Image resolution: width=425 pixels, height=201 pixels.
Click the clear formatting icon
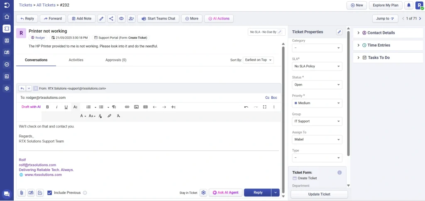click(x=118, y=116)
